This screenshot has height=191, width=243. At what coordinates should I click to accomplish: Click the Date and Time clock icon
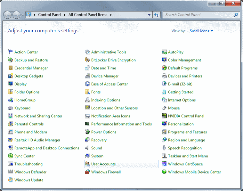click(x=87, y=68)
